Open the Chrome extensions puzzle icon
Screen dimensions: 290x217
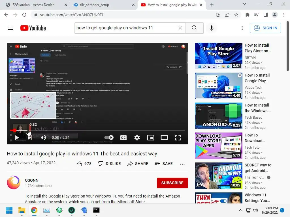pyautogui.click(x=247, y=15)
